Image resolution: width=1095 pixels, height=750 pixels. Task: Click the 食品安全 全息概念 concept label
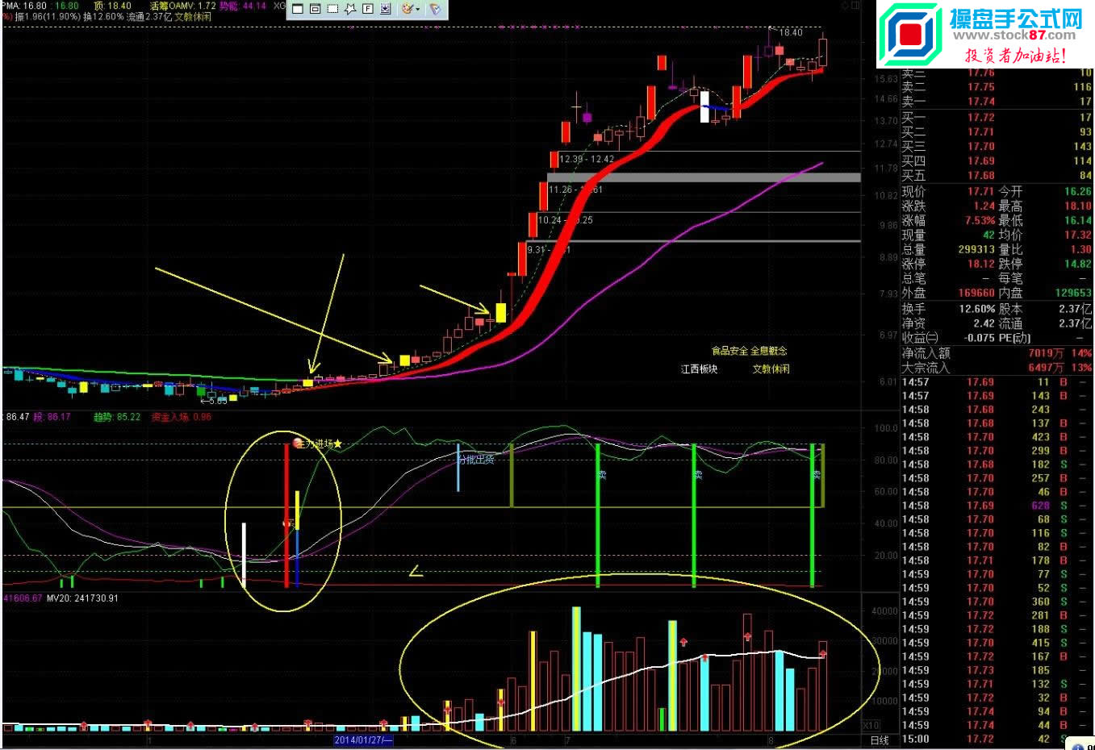coord(749,351)
